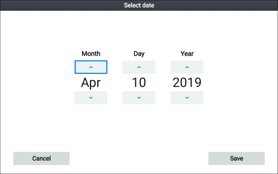Select the day value 10
Image resolution: width=278 pixels, height=174 pixels.
point(139,82)
